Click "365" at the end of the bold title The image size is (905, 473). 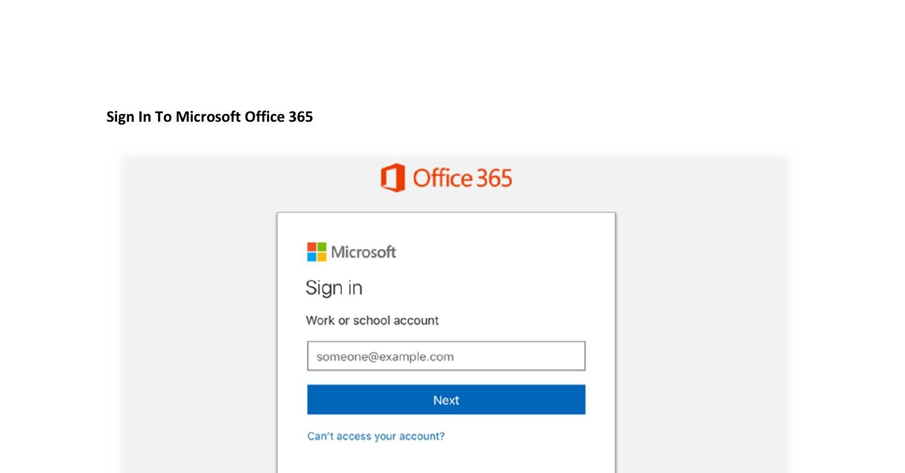[x=300, y=117]
